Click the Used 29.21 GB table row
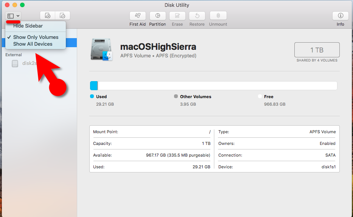 [x=152, y=167]
